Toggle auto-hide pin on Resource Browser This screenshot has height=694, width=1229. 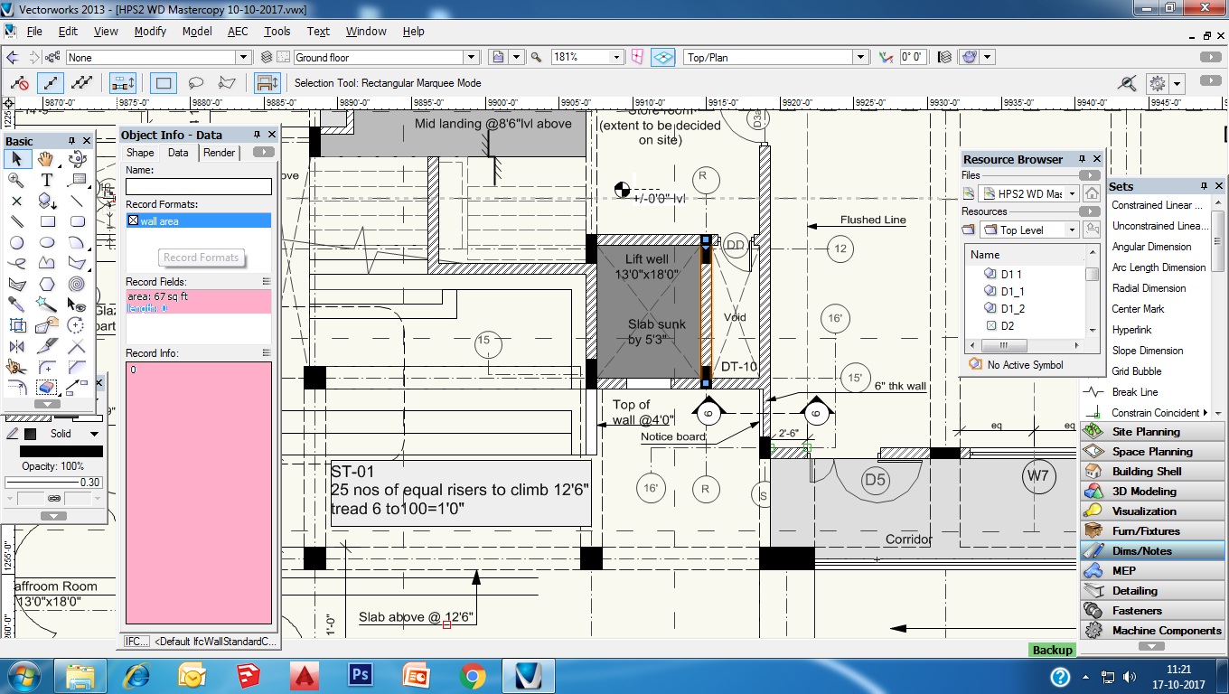point(1083,158)
